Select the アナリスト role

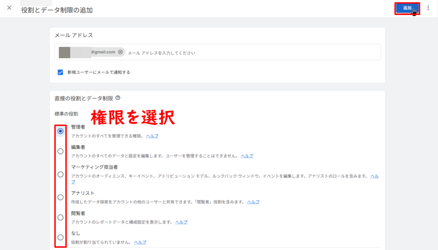tap(59, 196)
